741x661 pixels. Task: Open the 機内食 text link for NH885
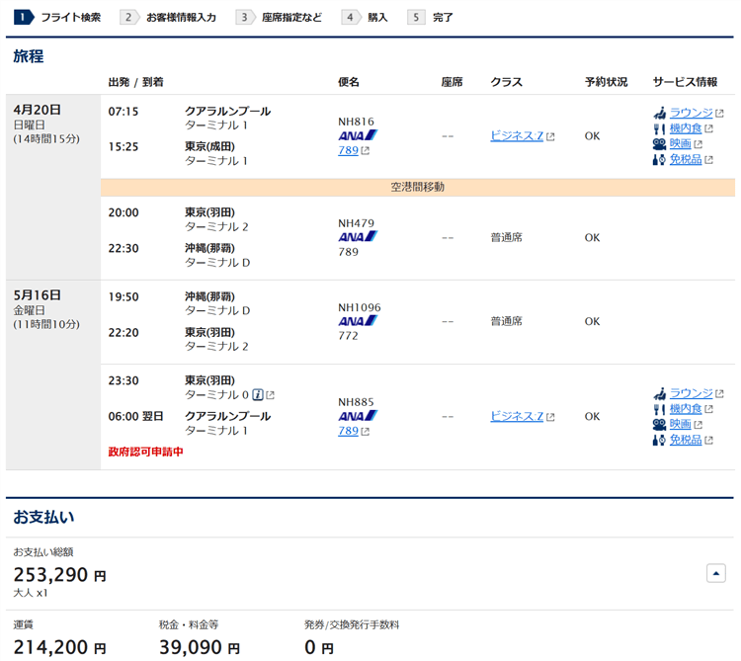click(x=686, y=409)
